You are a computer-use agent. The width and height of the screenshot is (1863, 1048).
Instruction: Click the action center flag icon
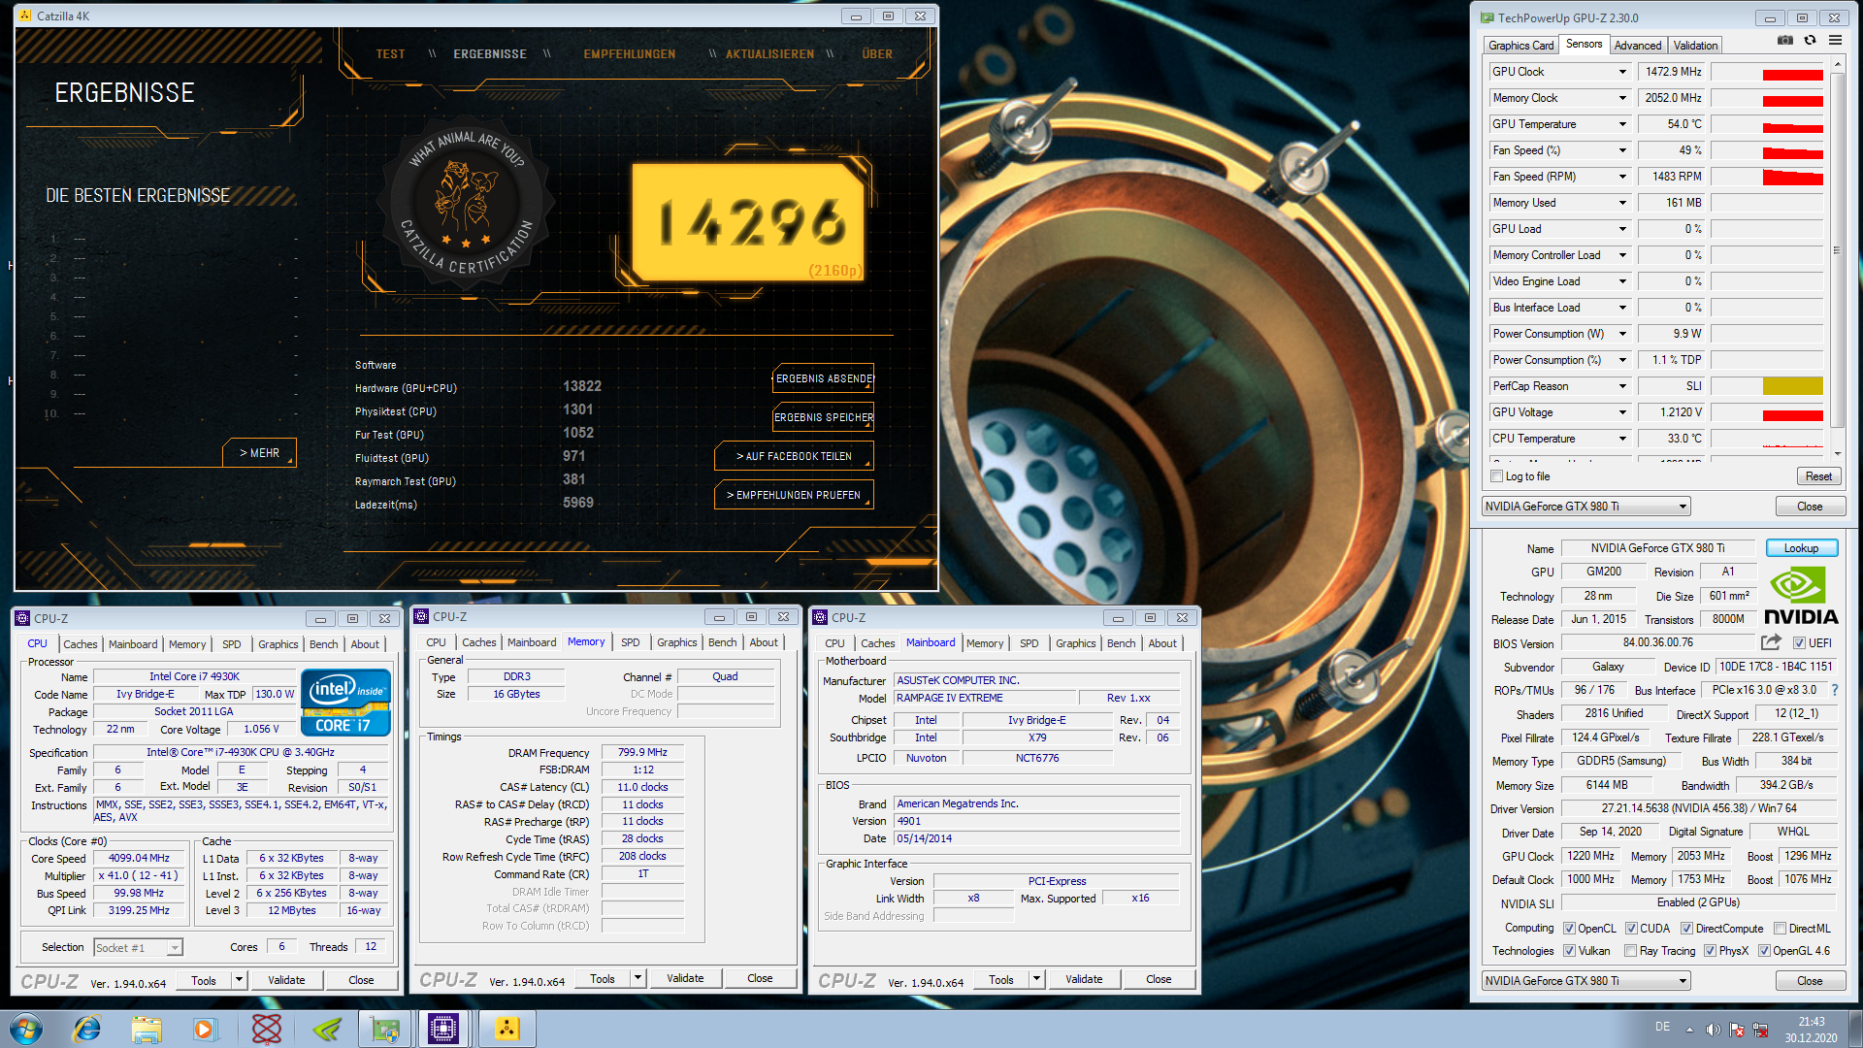point(1737,1029)
